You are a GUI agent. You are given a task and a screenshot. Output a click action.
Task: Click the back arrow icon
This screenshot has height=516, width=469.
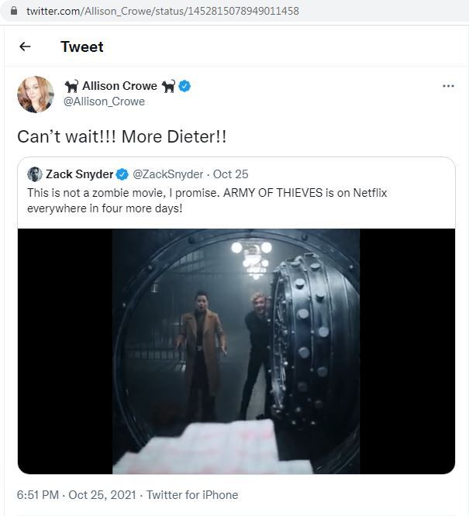tap(25, 46)
